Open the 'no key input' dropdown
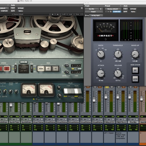This screenshot has width=146, height=146. point(96,15)
